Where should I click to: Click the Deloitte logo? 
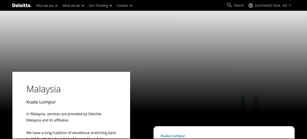22,5
